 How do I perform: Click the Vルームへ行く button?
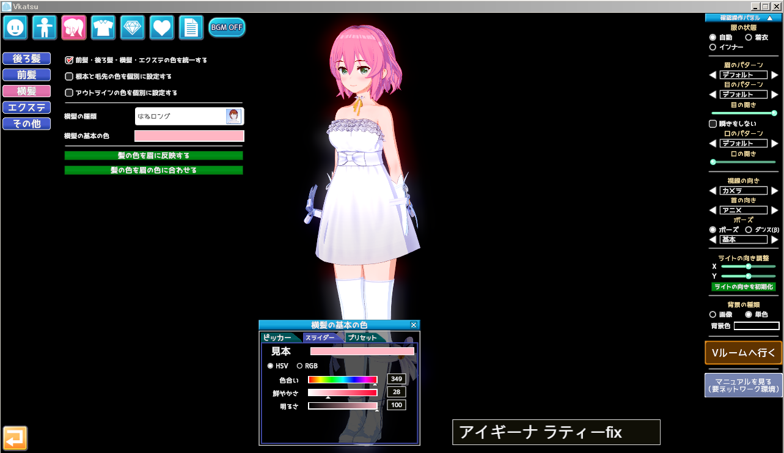[743, 353]
